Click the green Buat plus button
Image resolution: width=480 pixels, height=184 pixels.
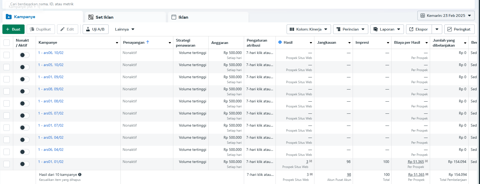(x=13, y=29)
